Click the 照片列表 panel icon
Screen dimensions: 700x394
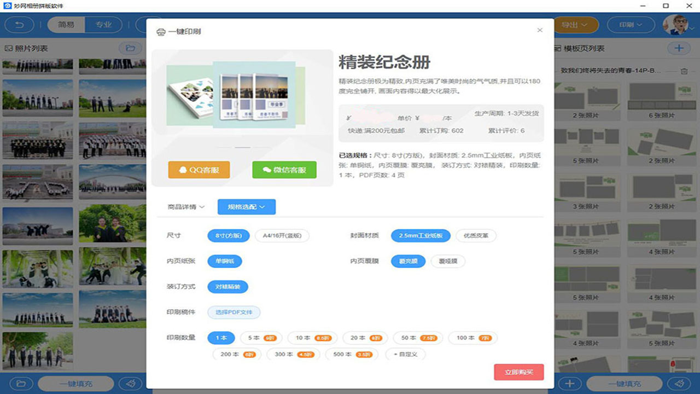(9, 48)
